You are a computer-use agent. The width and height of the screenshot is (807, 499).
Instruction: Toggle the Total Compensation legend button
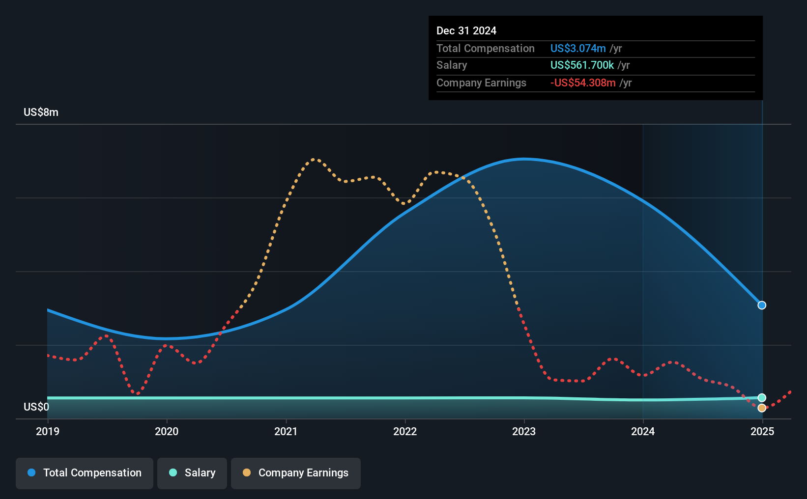(x=85, y=473)
